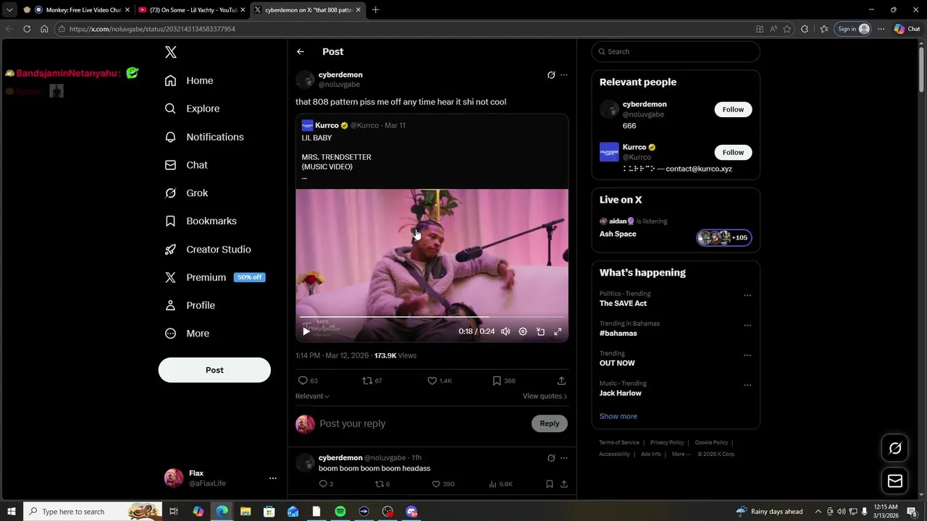Click the X logo in the sidebar
Image resolution: width=927 pixels, height=521 pixels.
pos(171,52)
